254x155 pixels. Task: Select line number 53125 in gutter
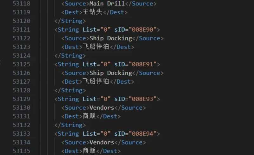21,64
